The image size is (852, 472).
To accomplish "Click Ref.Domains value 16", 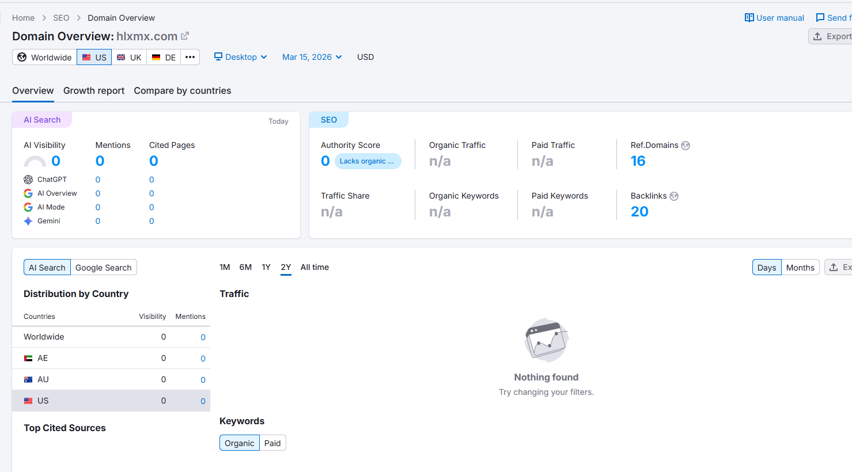I will point(638,161).
